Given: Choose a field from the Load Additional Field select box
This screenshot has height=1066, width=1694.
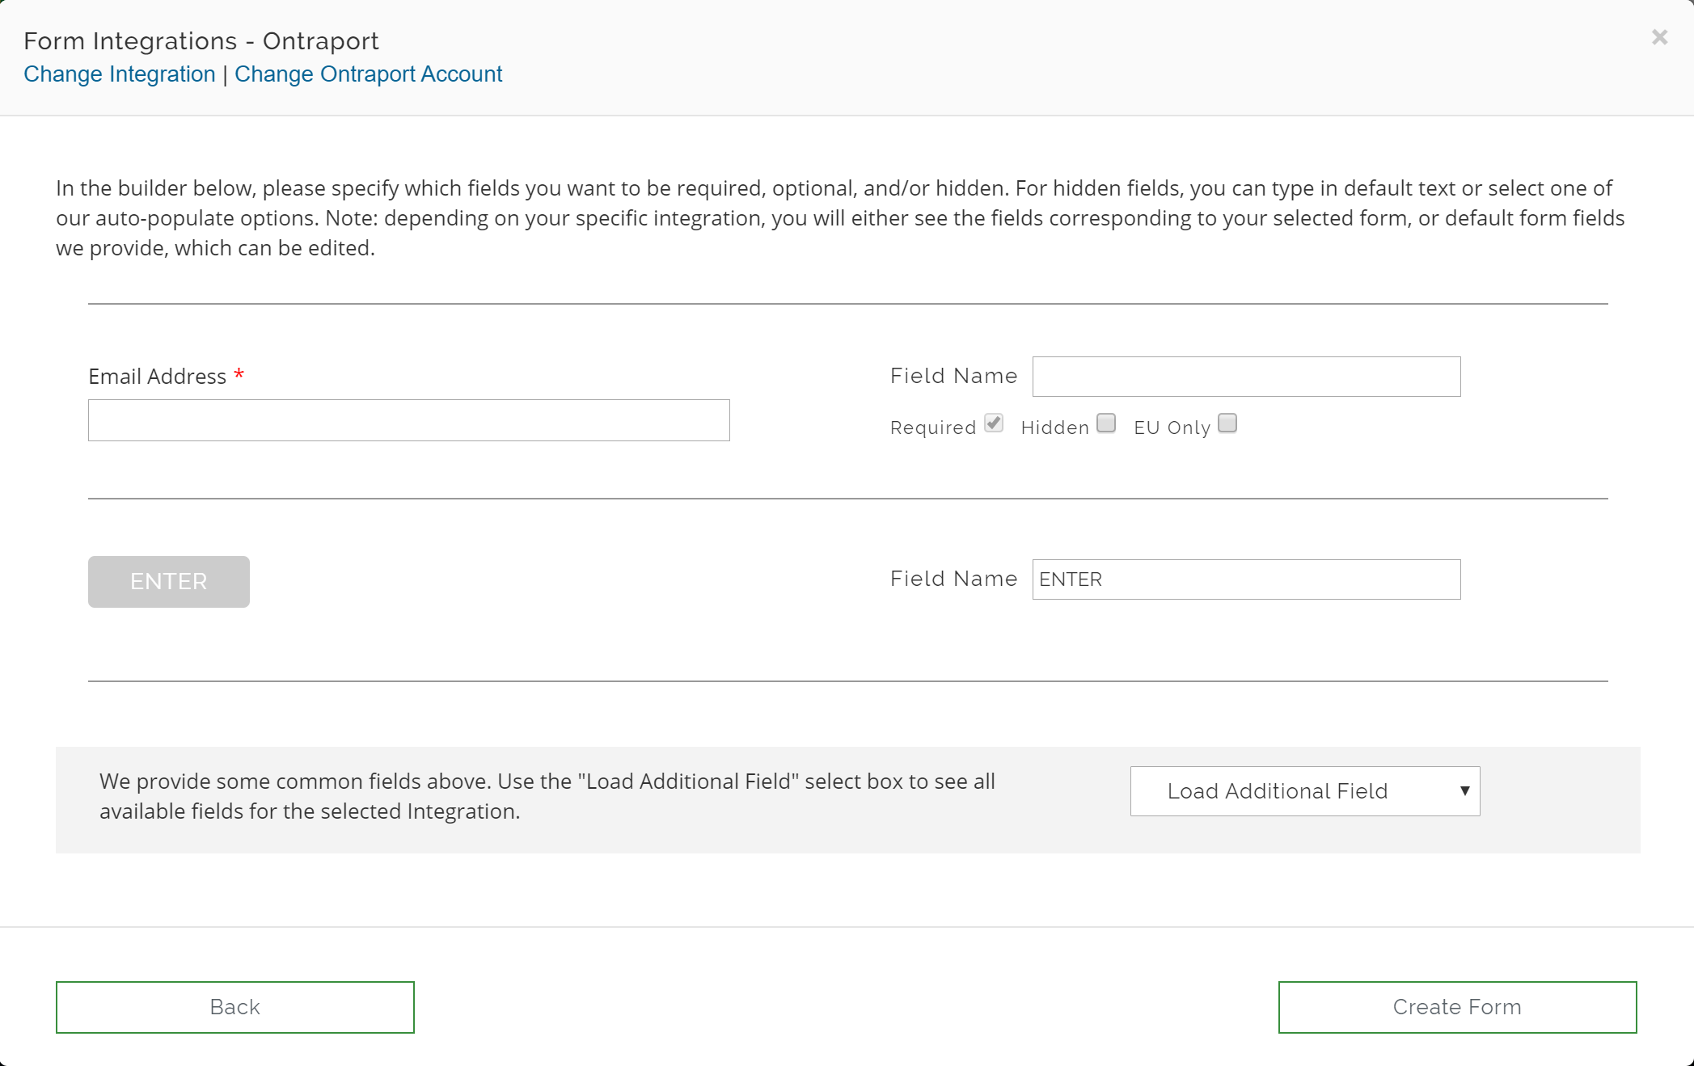Looking at the screenshot, I should click(x=1303, y=791).
